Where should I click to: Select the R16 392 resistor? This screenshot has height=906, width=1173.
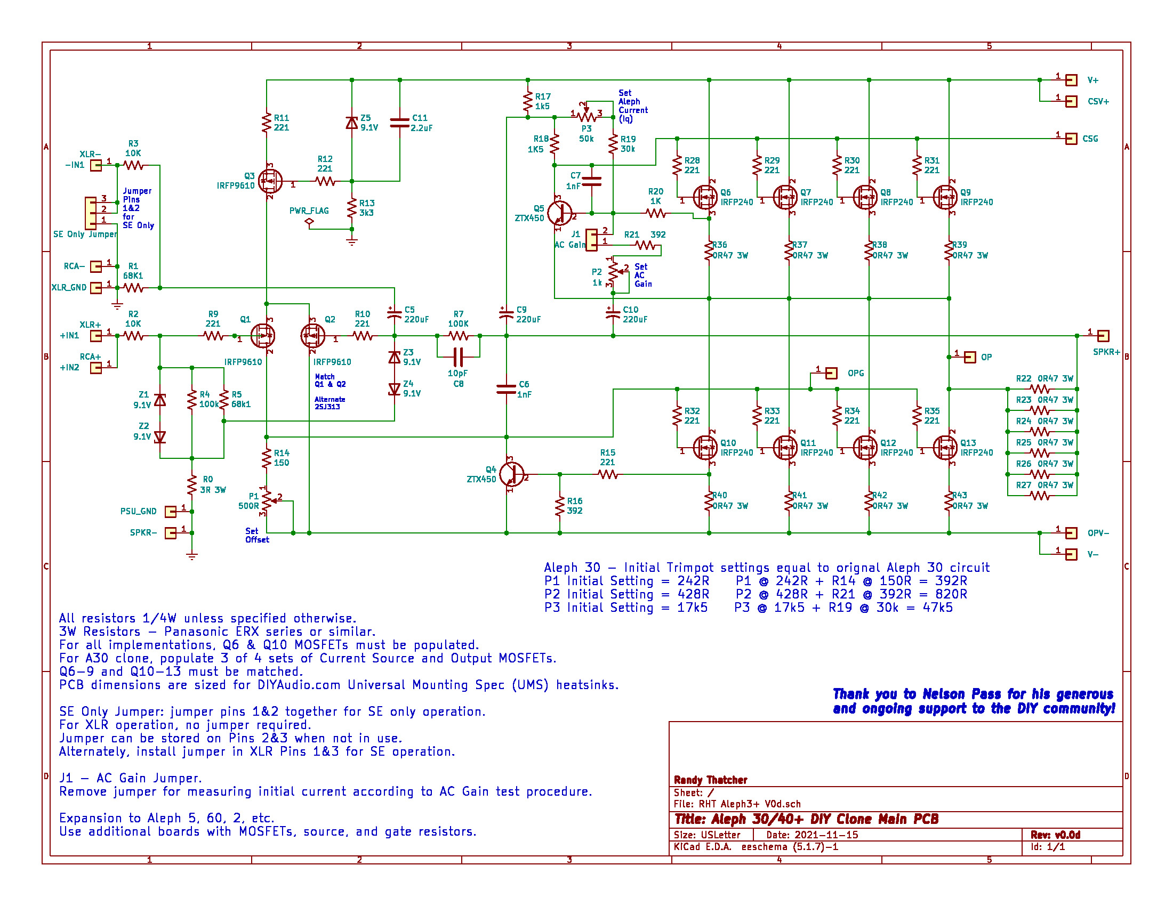[560, 506]
